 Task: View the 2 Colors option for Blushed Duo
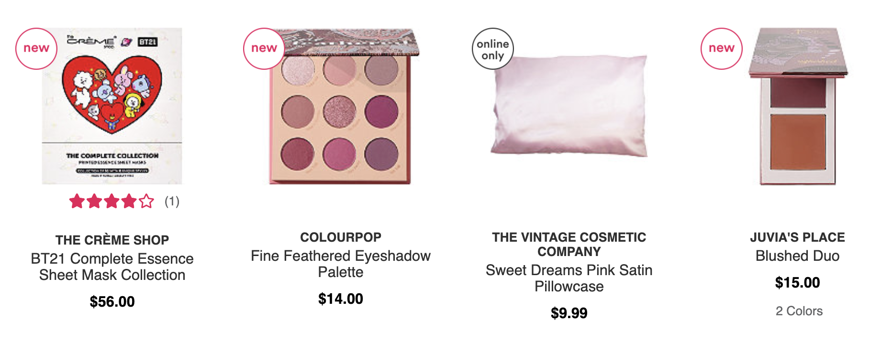[x=799, y=311]
